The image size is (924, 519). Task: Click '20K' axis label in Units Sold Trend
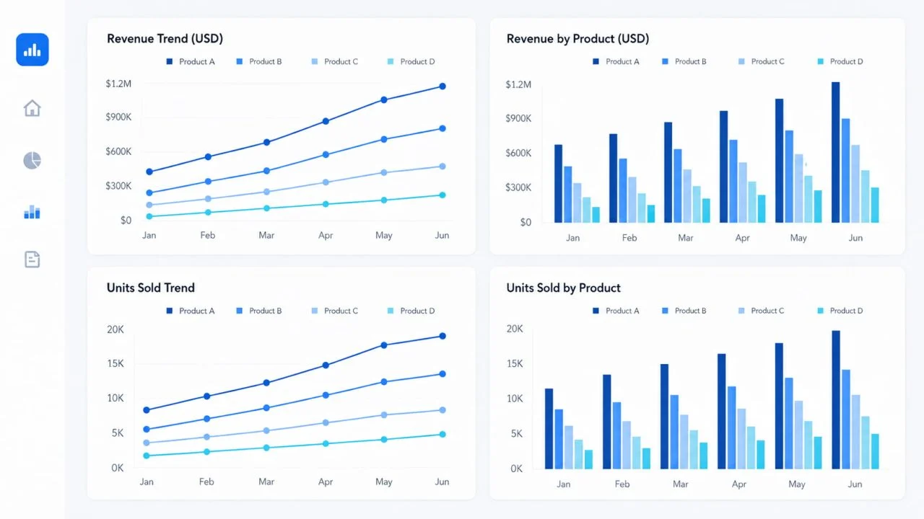pos(115,329)
